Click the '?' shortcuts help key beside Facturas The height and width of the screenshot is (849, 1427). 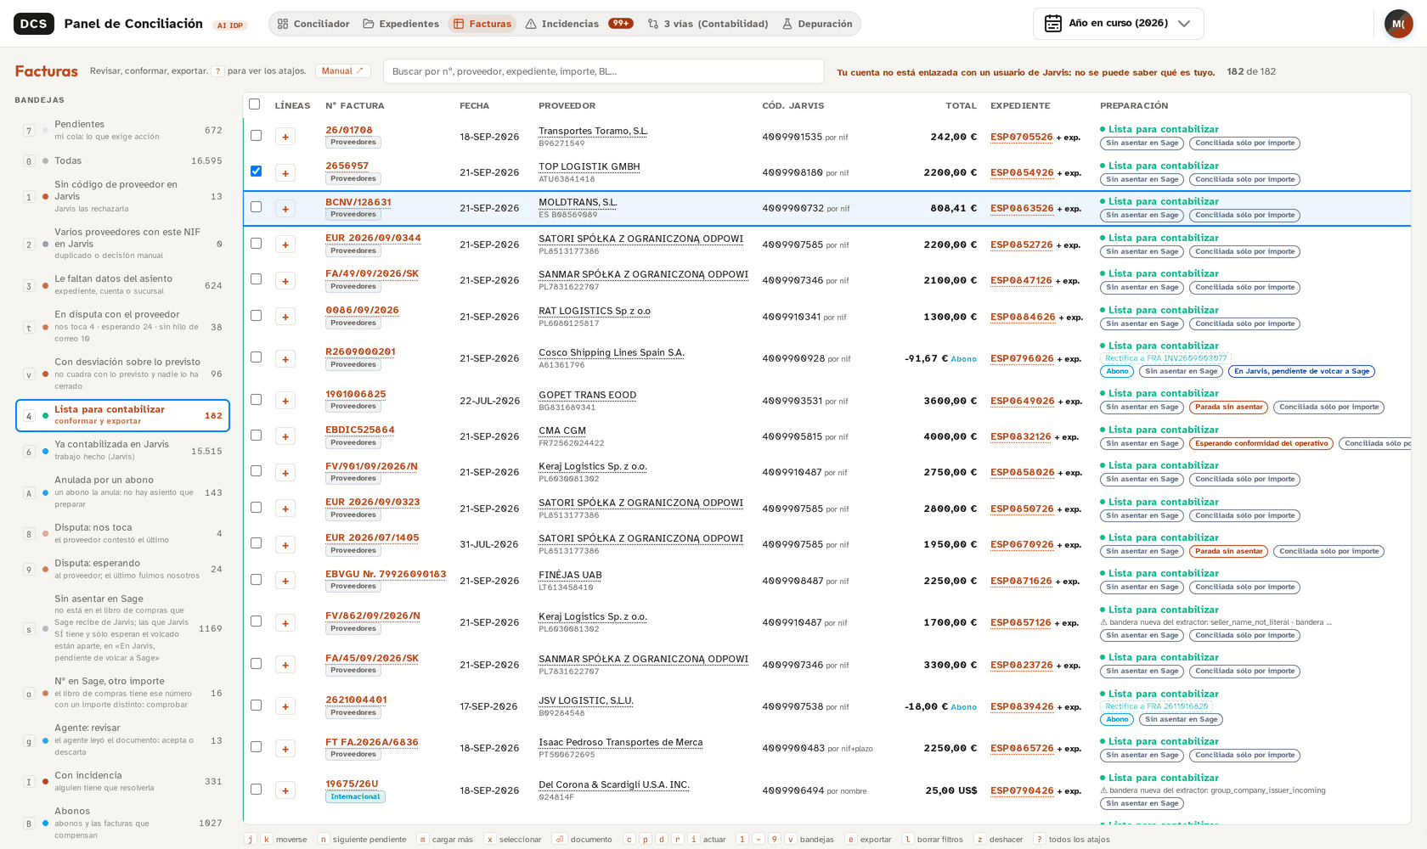pyautogui.click(x=218, y=71)
